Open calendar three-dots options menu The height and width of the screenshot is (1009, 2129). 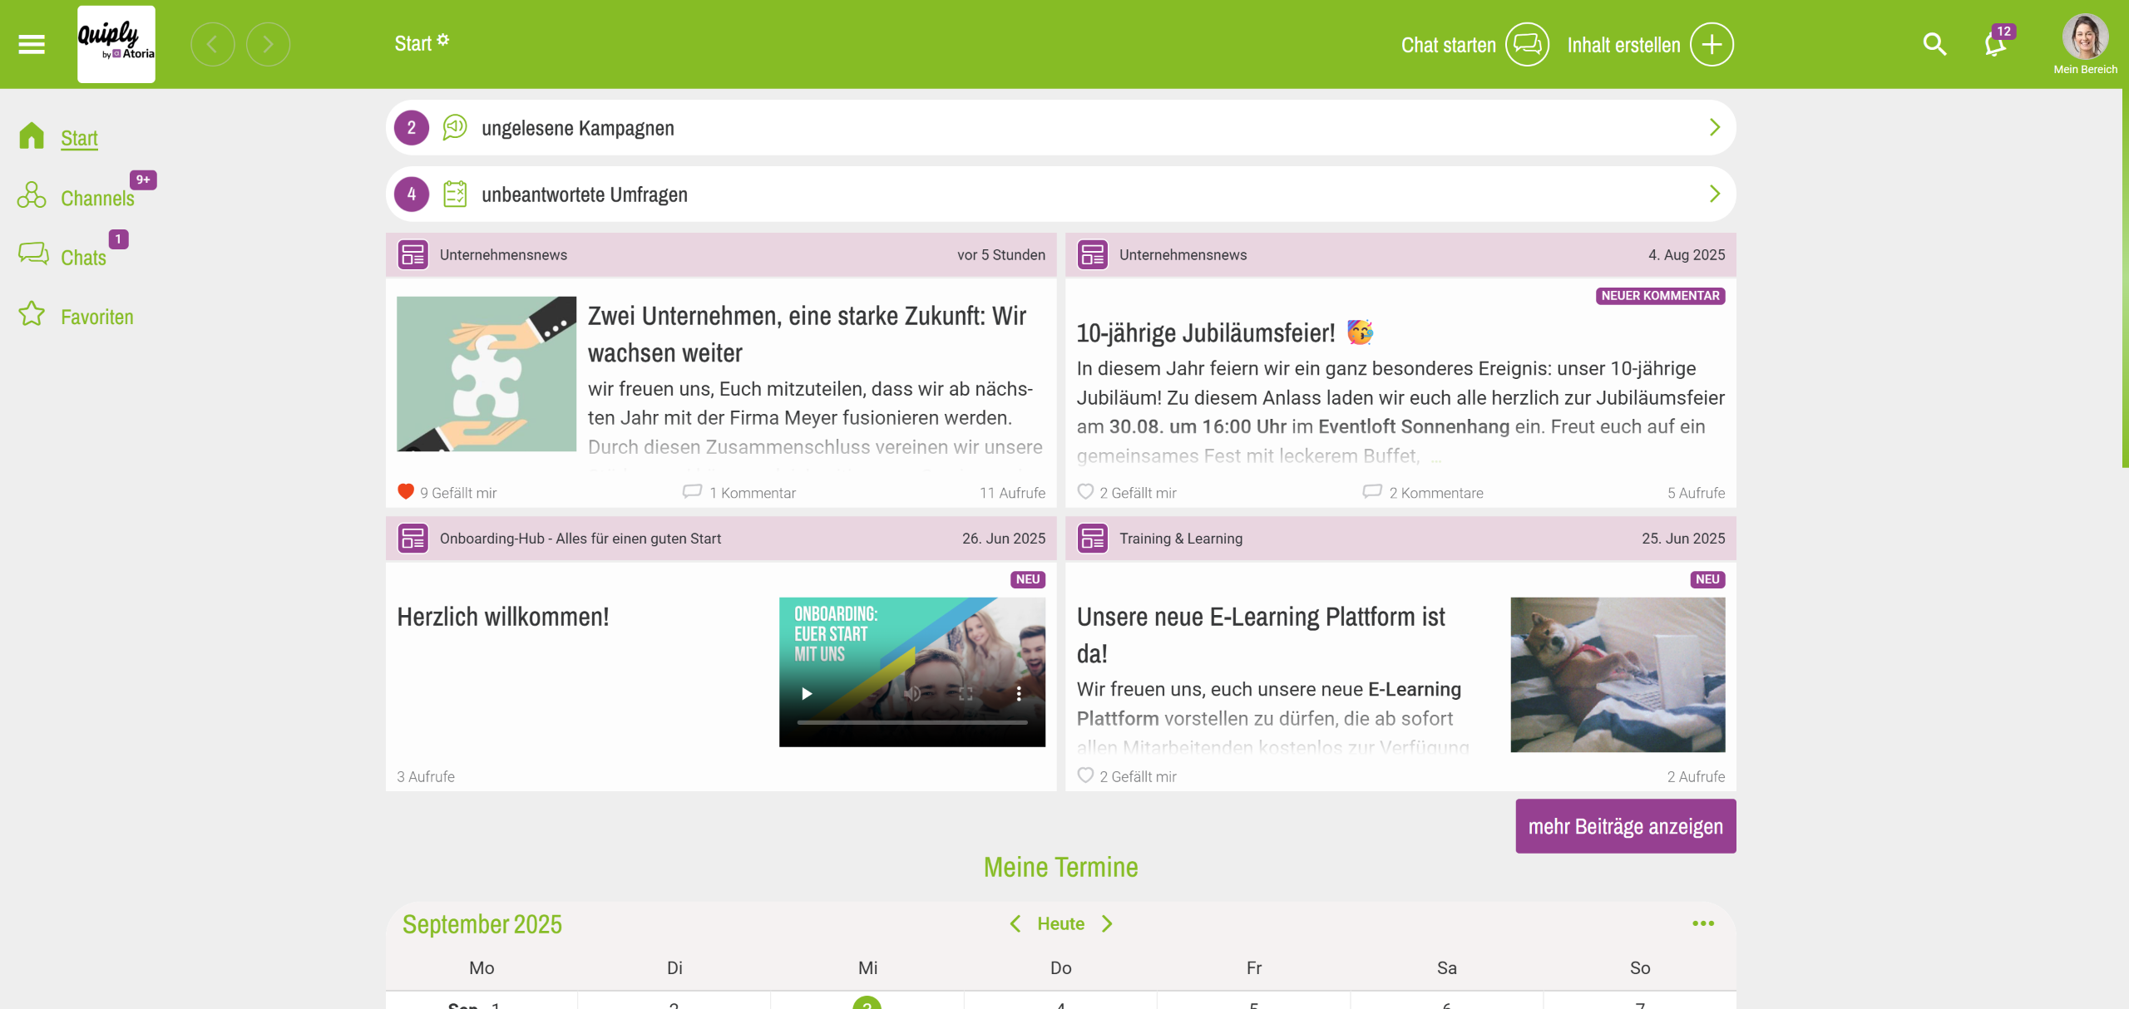coord(1702,923)
